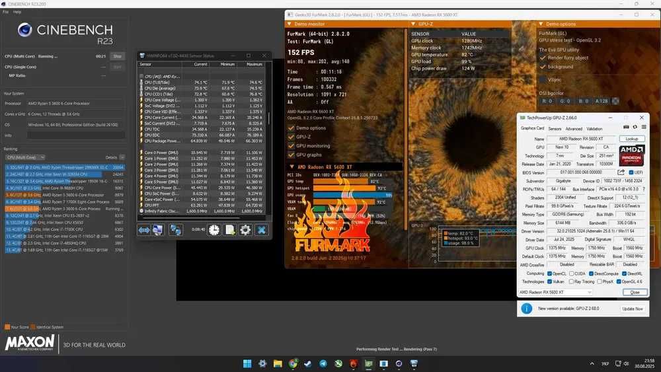The image size is (661, 372).
Task: Toggle FurMark background checkbox
Action: point(543,67)
